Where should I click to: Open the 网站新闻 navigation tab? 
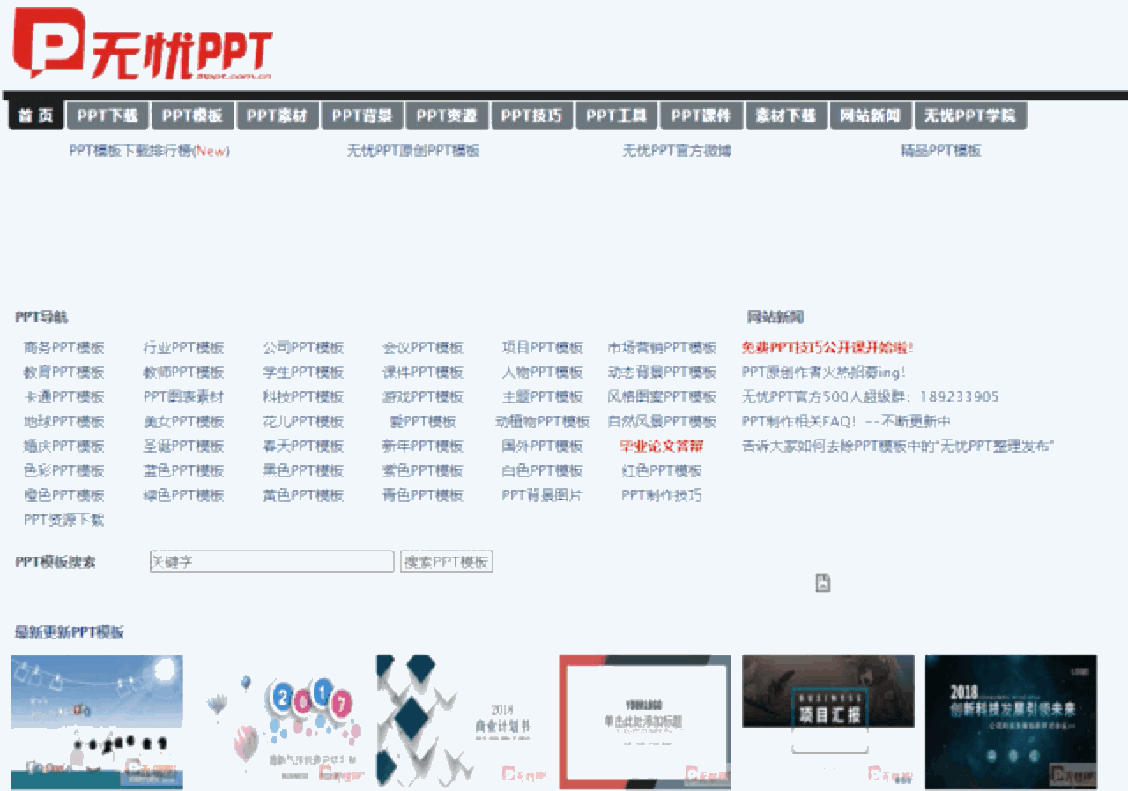(871, 115)
